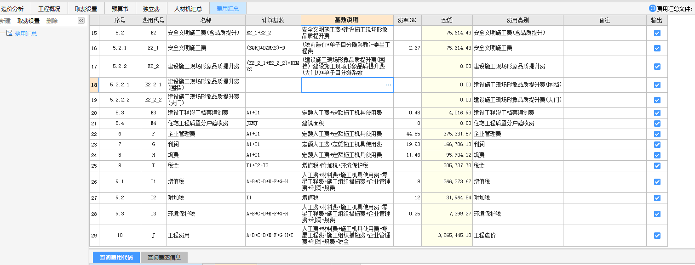Click 取费设置 in the left panel toolbar
Viewport: 695px width, 265px height.
tap(29, 21)
